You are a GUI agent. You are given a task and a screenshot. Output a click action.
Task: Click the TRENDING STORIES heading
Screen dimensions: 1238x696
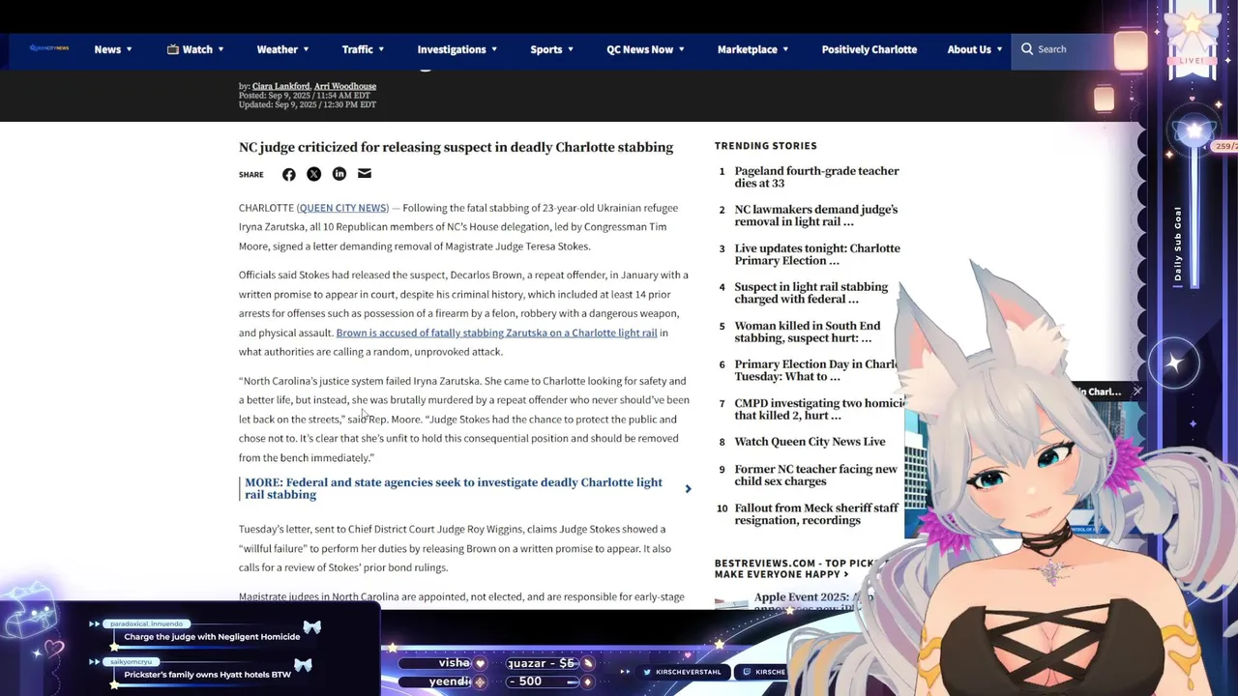click(x=765, y=146)
